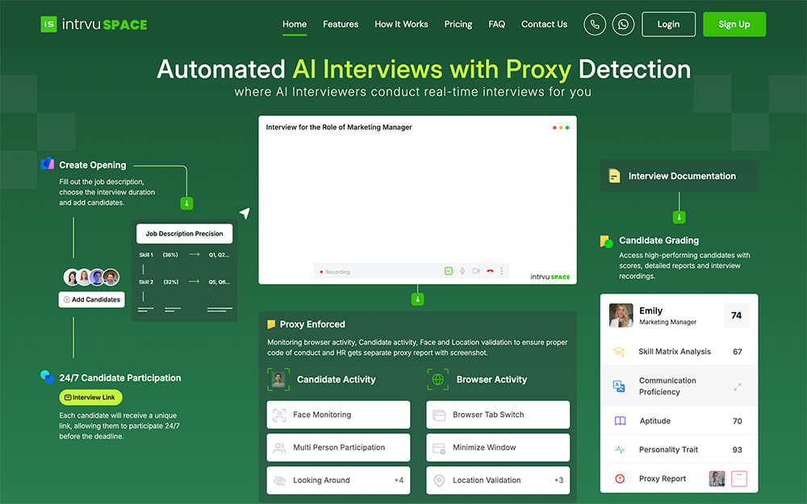Click the 24/7 Candidate Participation icon
This screenshot has width=807, height=504.
48,377
